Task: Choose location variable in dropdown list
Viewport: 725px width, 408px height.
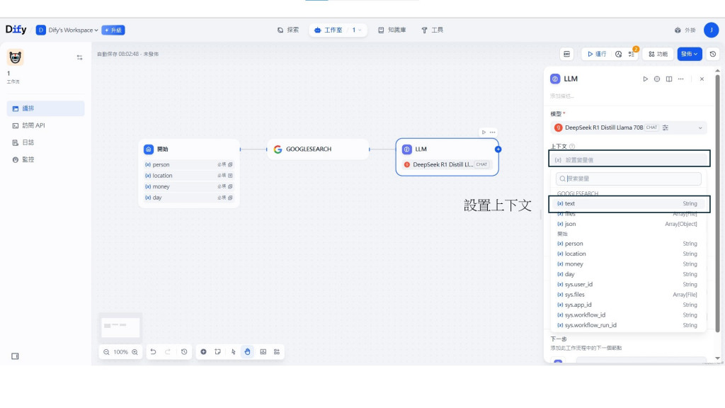Action: click(x=628, y=254)
